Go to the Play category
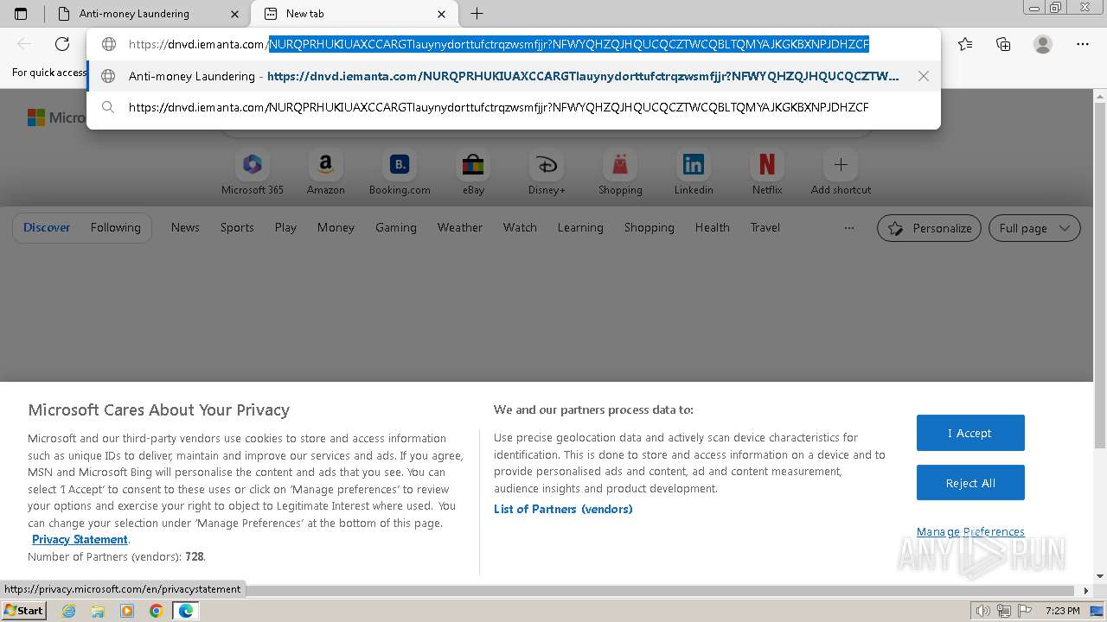Viewport: 1107px width, 622px height. (285, 227)
